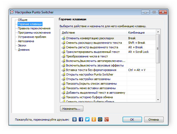Screen dimensions: 177x134
Task: Click the Punto Switcher title bar icon
Action: coord(12,12)
